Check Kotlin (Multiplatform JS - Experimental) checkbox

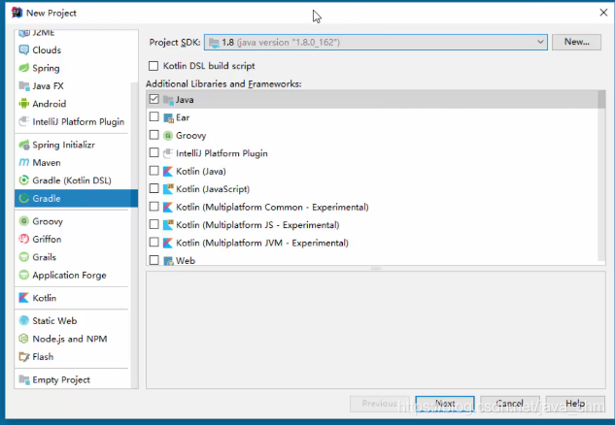click(x=154, y=224)
